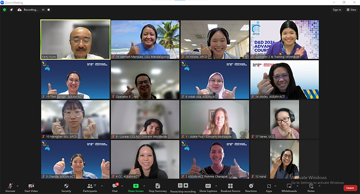Start Video with the camera button
360x194 pixels.
31,187
